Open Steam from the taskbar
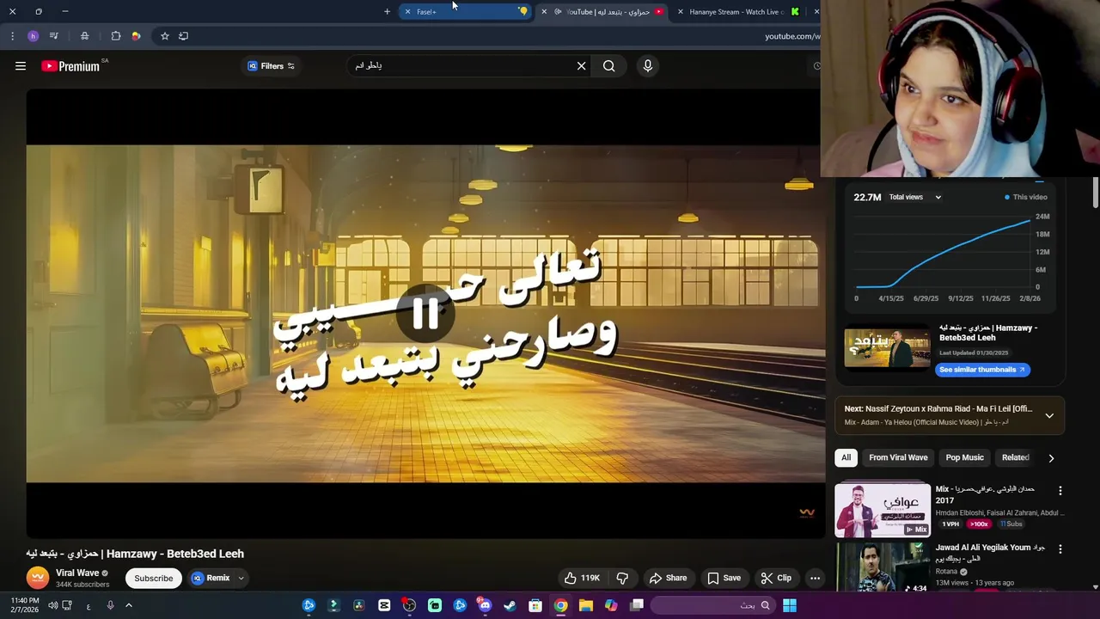This screenshot has height=619, width=1100. click(x=510, y=606)
